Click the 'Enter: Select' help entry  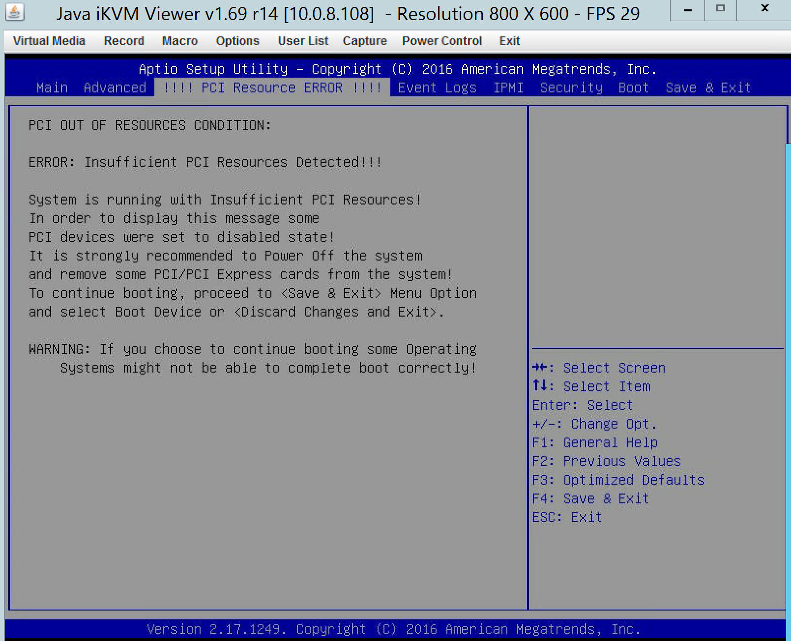tap(583, 405)
